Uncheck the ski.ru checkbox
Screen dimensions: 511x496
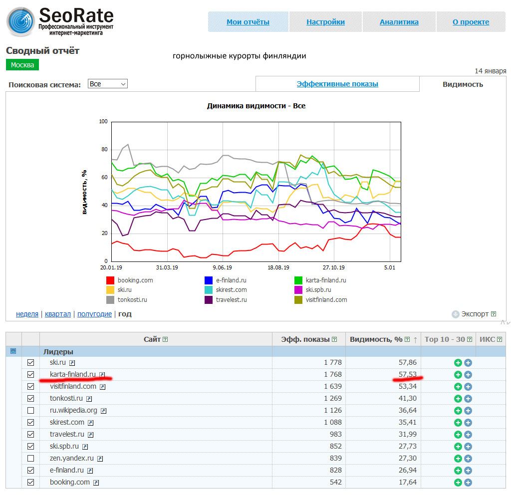30,363
